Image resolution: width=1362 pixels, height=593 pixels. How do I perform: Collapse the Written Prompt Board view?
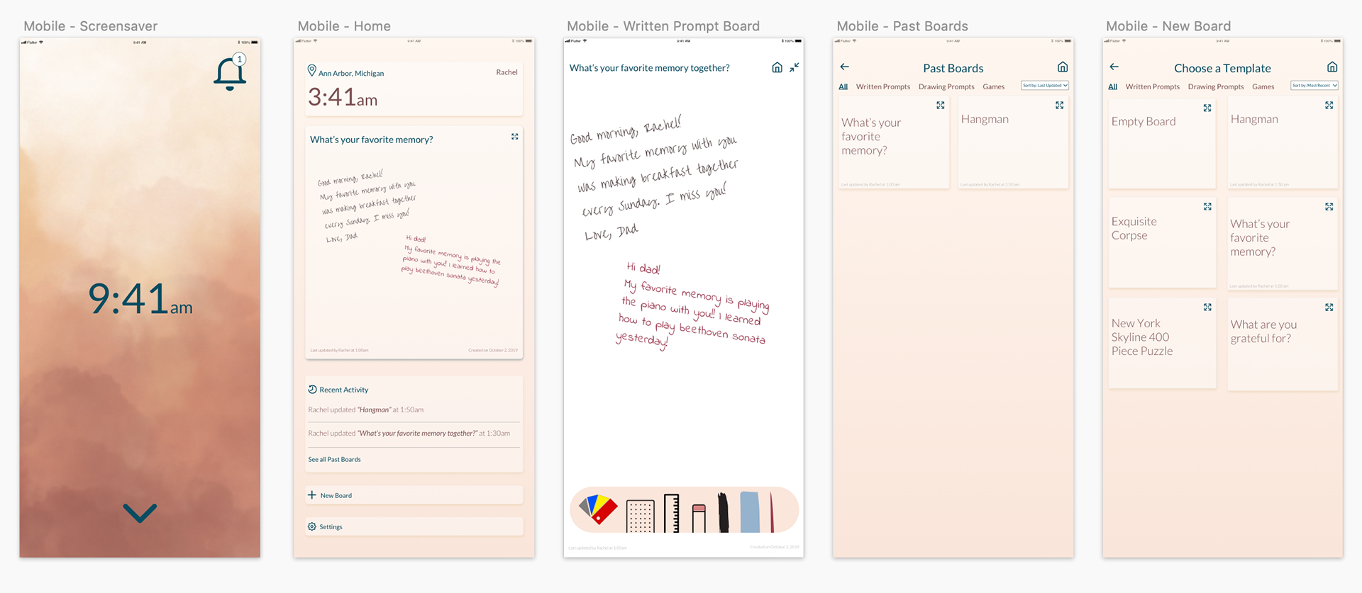(794, 67)
